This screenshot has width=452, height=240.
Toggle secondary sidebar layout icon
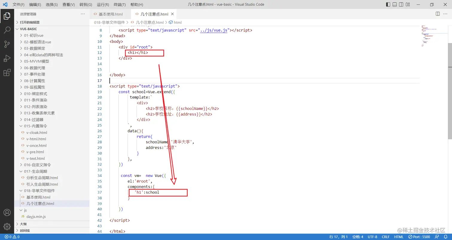(x=401, y=4)
